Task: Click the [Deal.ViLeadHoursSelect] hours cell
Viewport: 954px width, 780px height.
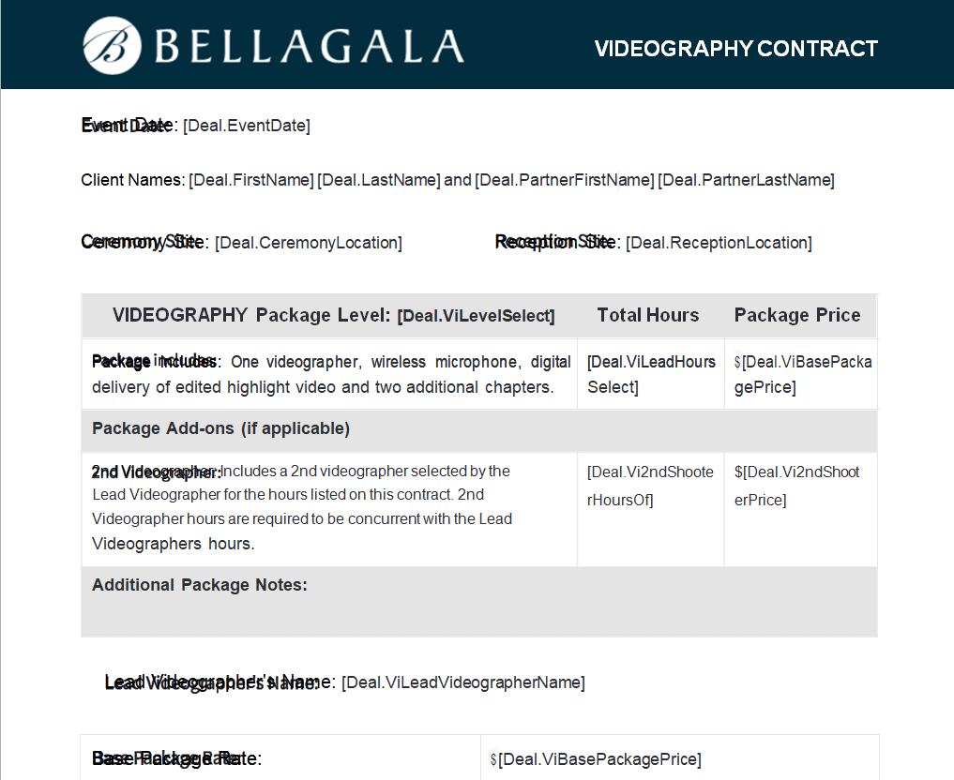Action: pyautogui.click(x=650, y=374)
